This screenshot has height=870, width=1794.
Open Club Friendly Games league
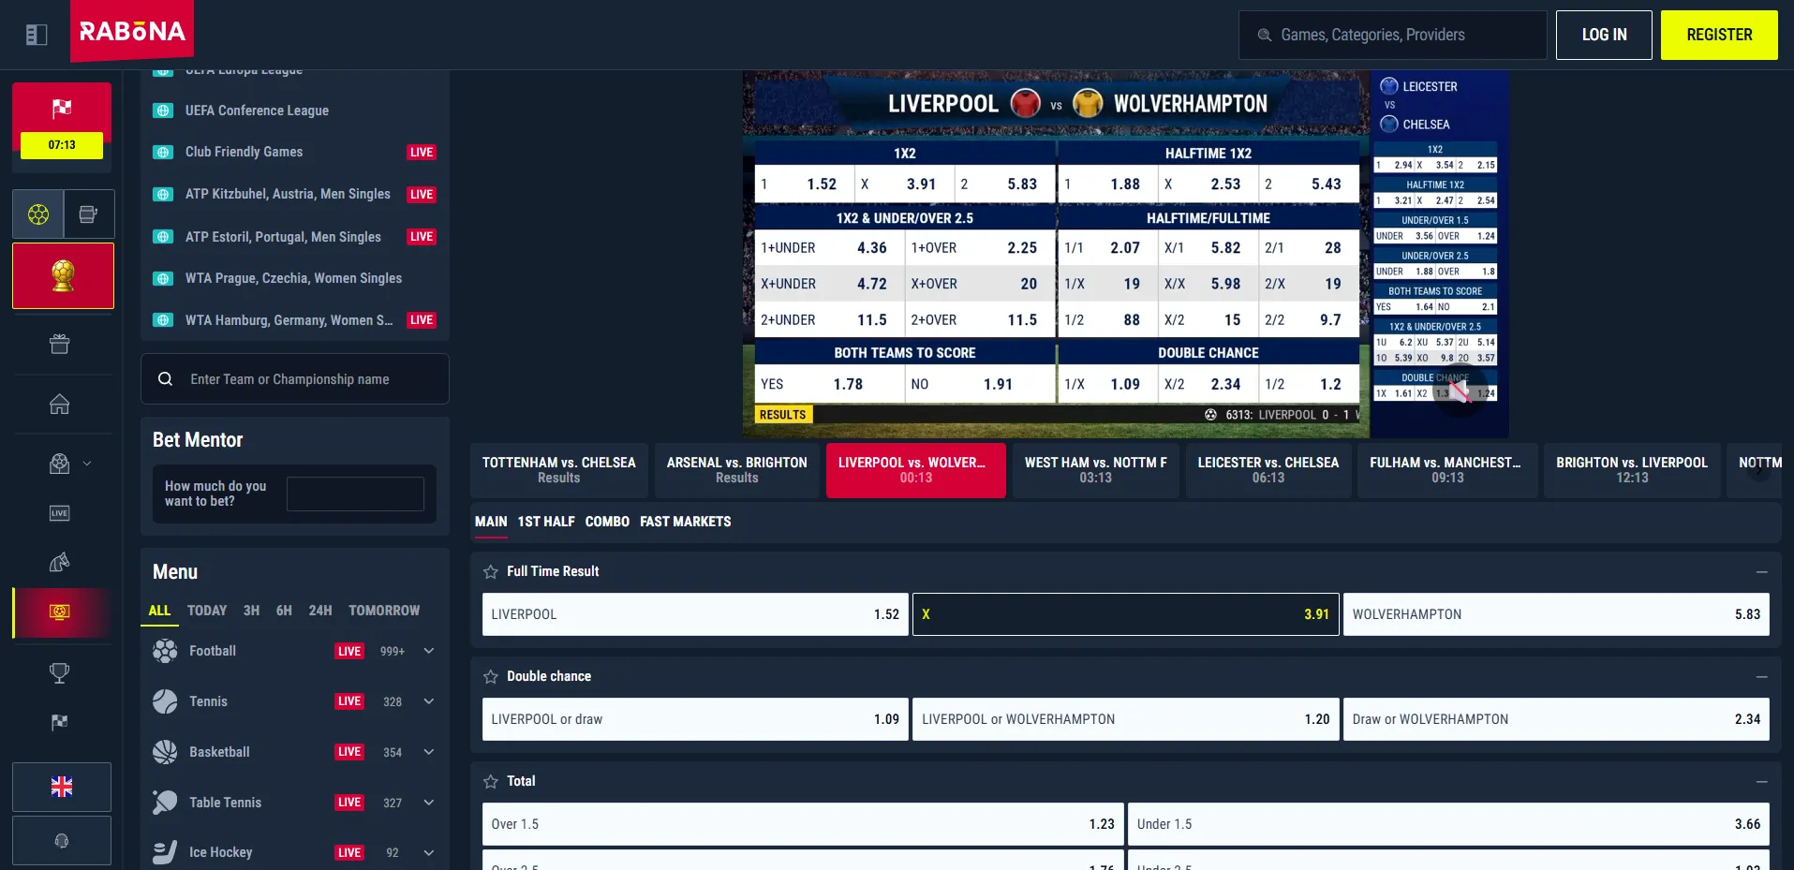tap(244, 152)
